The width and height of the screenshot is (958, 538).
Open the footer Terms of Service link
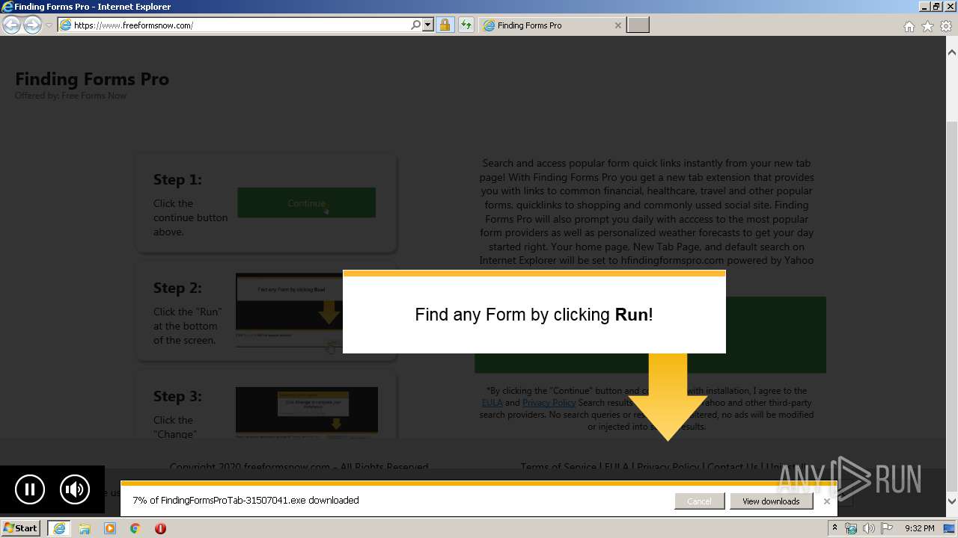tap(558, 467)
